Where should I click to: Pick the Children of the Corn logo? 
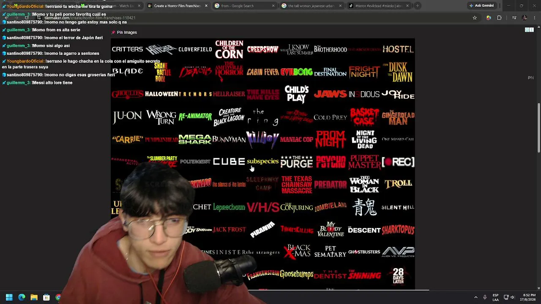coord(229,49)
